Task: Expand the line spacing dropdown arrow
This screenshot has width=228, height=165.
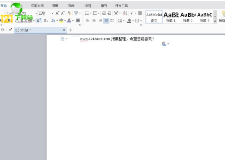Action: [x=124, y=21]
